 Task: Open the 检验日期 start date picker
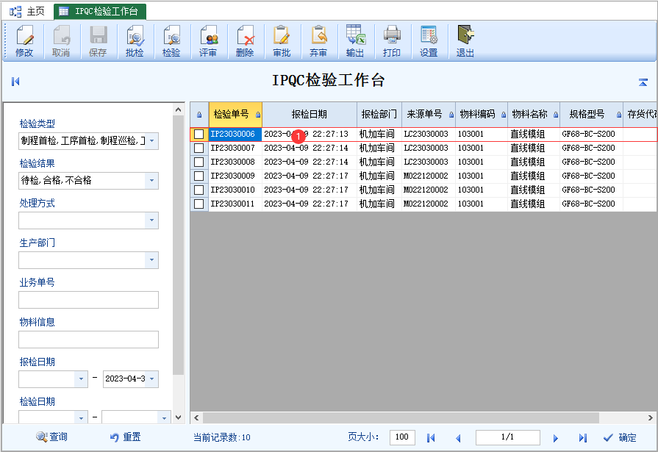click(81, 417)
